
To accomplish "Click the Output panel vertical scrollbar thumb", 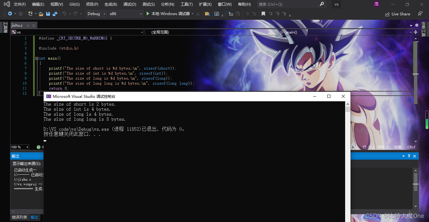I will [416, 182].
